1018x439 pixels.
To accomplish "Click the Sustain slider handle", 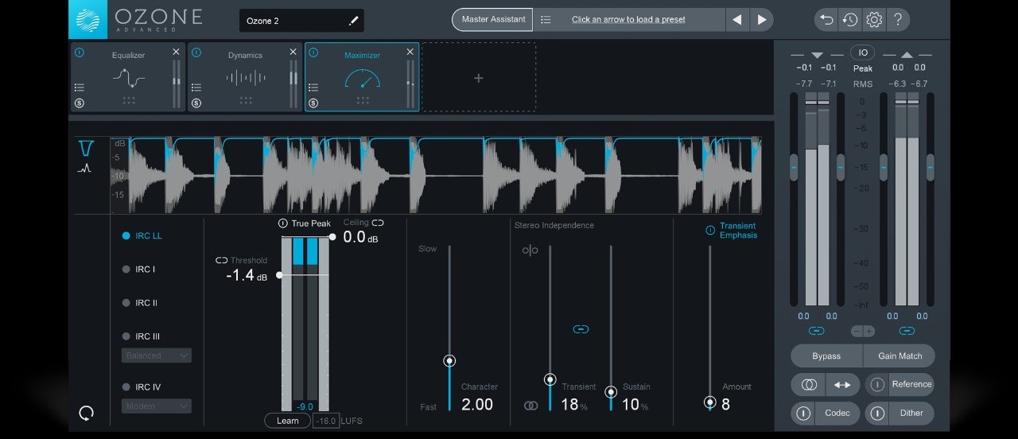I will 611,392.
